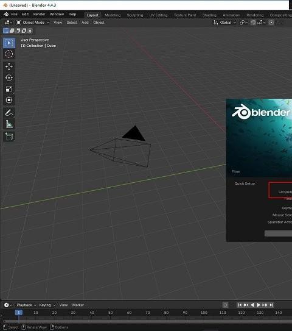This screenshot has width=292, height=331.
Task: Select the Annotate pencil tool
Action: (x=9, y=113)
